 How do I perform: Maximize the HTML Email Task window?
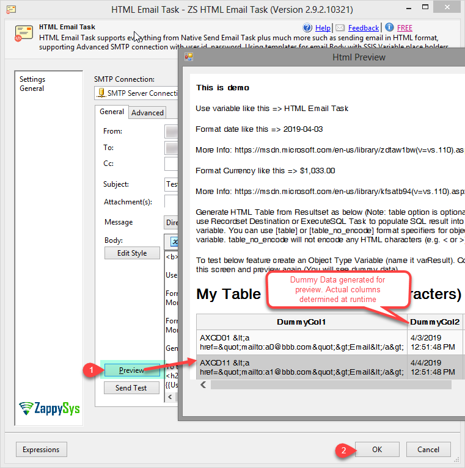tap(425, 7)
